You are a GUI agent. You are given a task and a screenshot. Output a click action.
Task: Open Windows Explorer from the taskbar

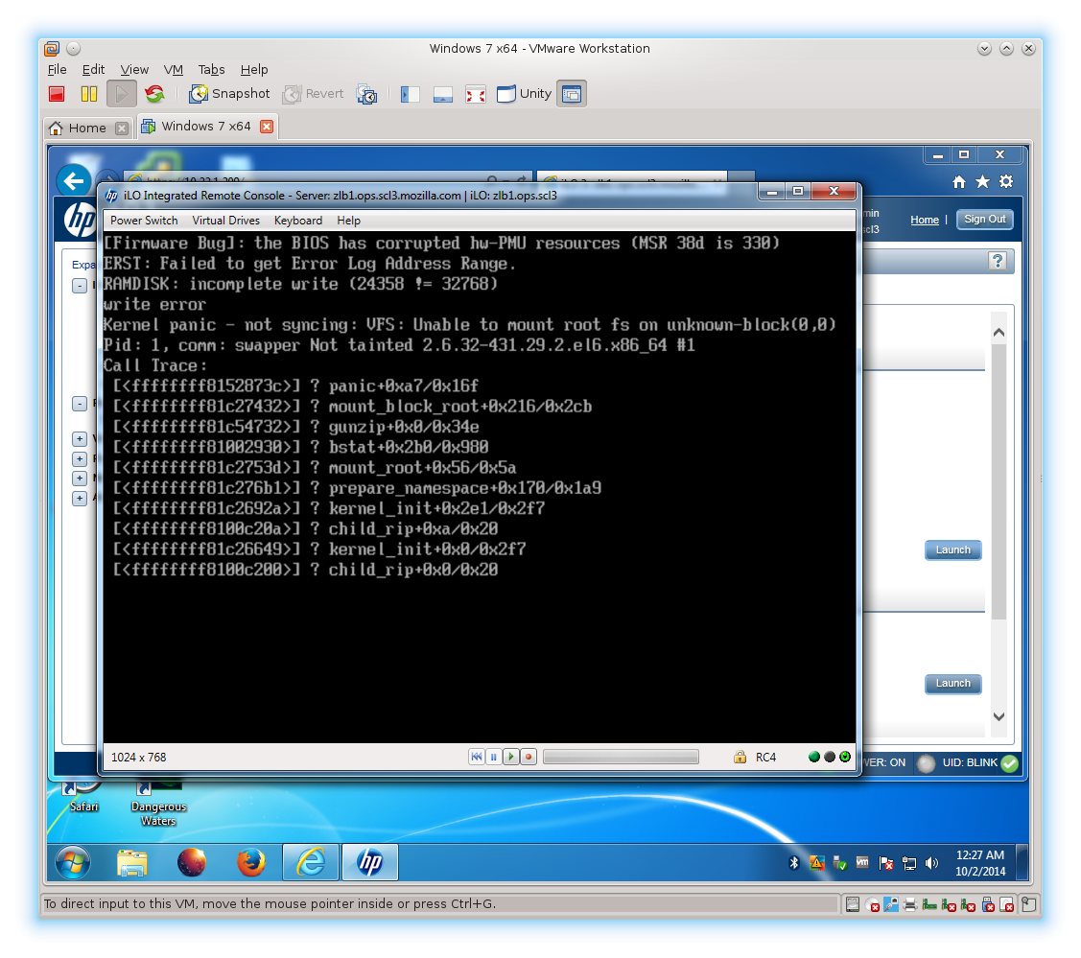coord(132,862)
